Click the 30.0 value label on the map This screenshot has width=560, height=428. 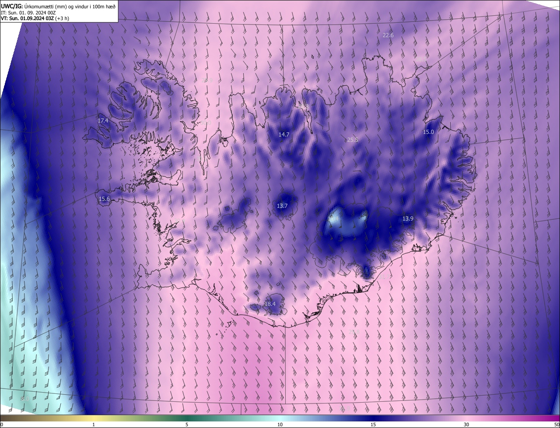coord(206,123)
